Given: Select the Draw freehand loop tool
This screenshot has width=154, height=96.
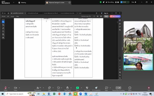Looking at the screenshot, I should [3, 31].
